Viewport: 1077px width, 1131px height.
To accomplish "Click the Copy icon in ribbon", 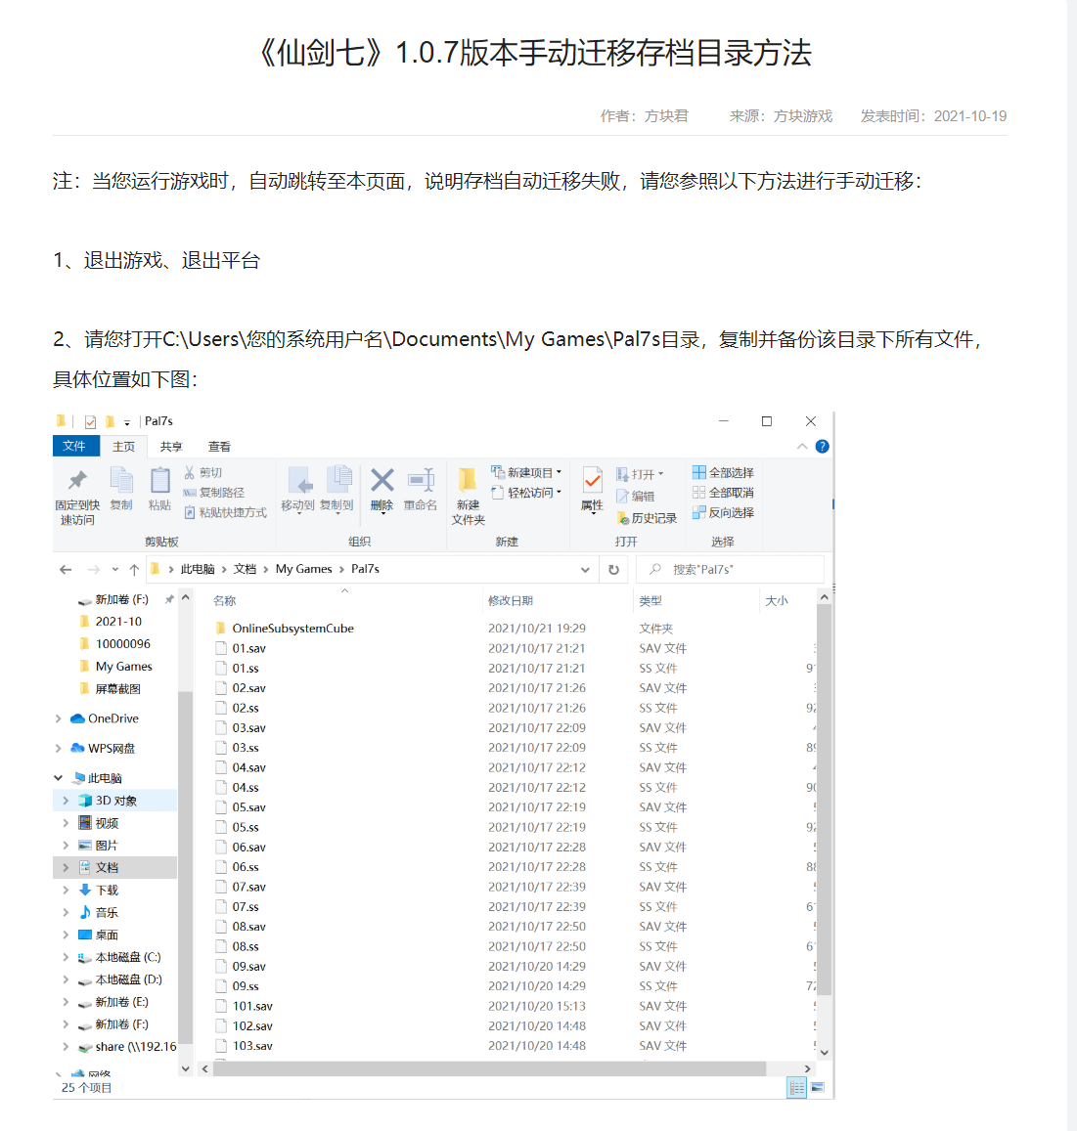I will click(121, 480).
